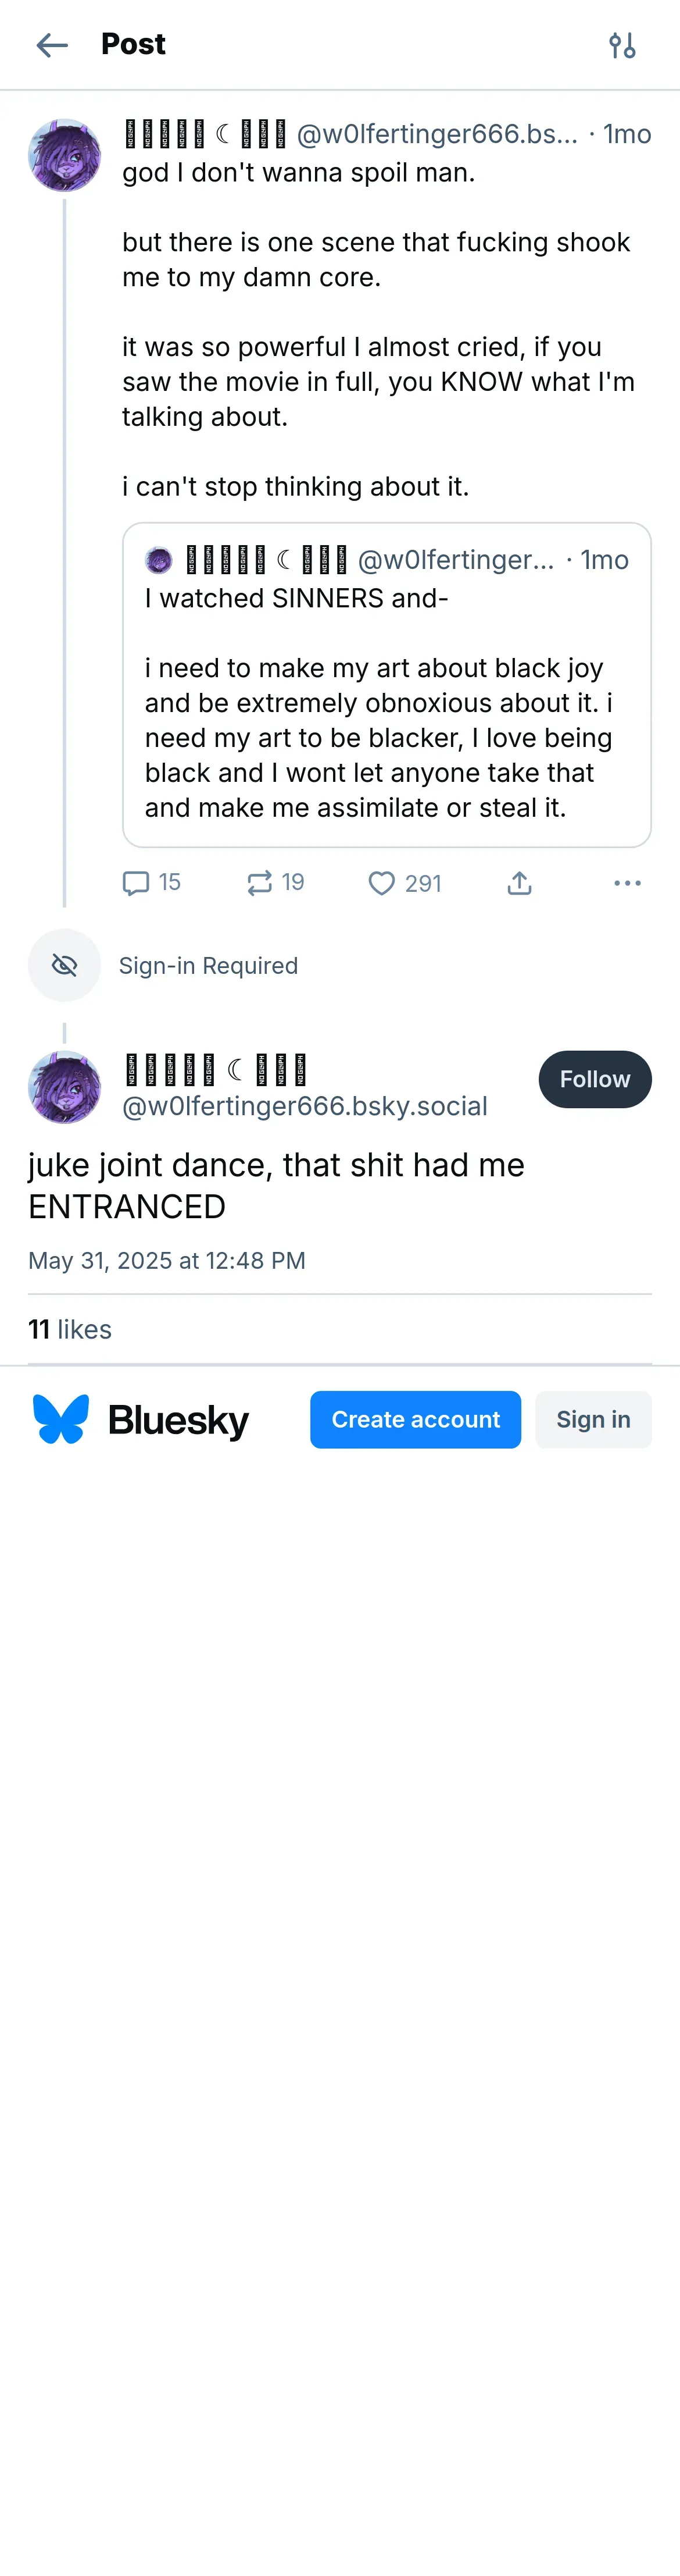The height and width of the screenshot is (2576, 680).
Task: Repost the post with 19 reposts
Action: click(260, 883)
